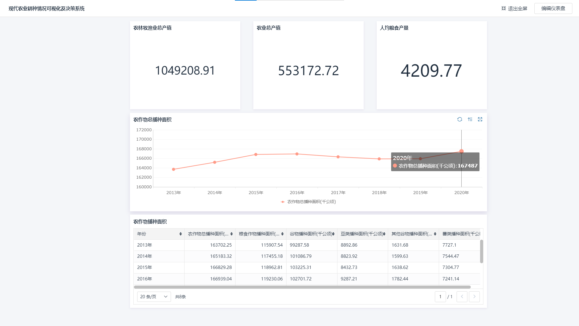Sort by 其他谷物播种面积 column arrows
The width and height of the screenshot is (579, 326).
click(x=435, y=234)
